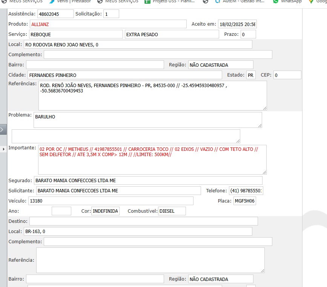The width and height of the screenshot is (327, 287).
Task: Click the EXTRA PESADO service field
Action: [172, 34]
